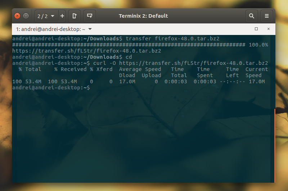Click the '--:--:--' time left value
This screenshot has width=288, height=191.
[x=233, y=81]
